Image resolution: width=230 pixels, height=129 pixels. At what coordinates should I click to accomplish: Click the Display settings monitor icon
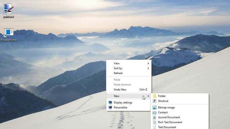110,102
